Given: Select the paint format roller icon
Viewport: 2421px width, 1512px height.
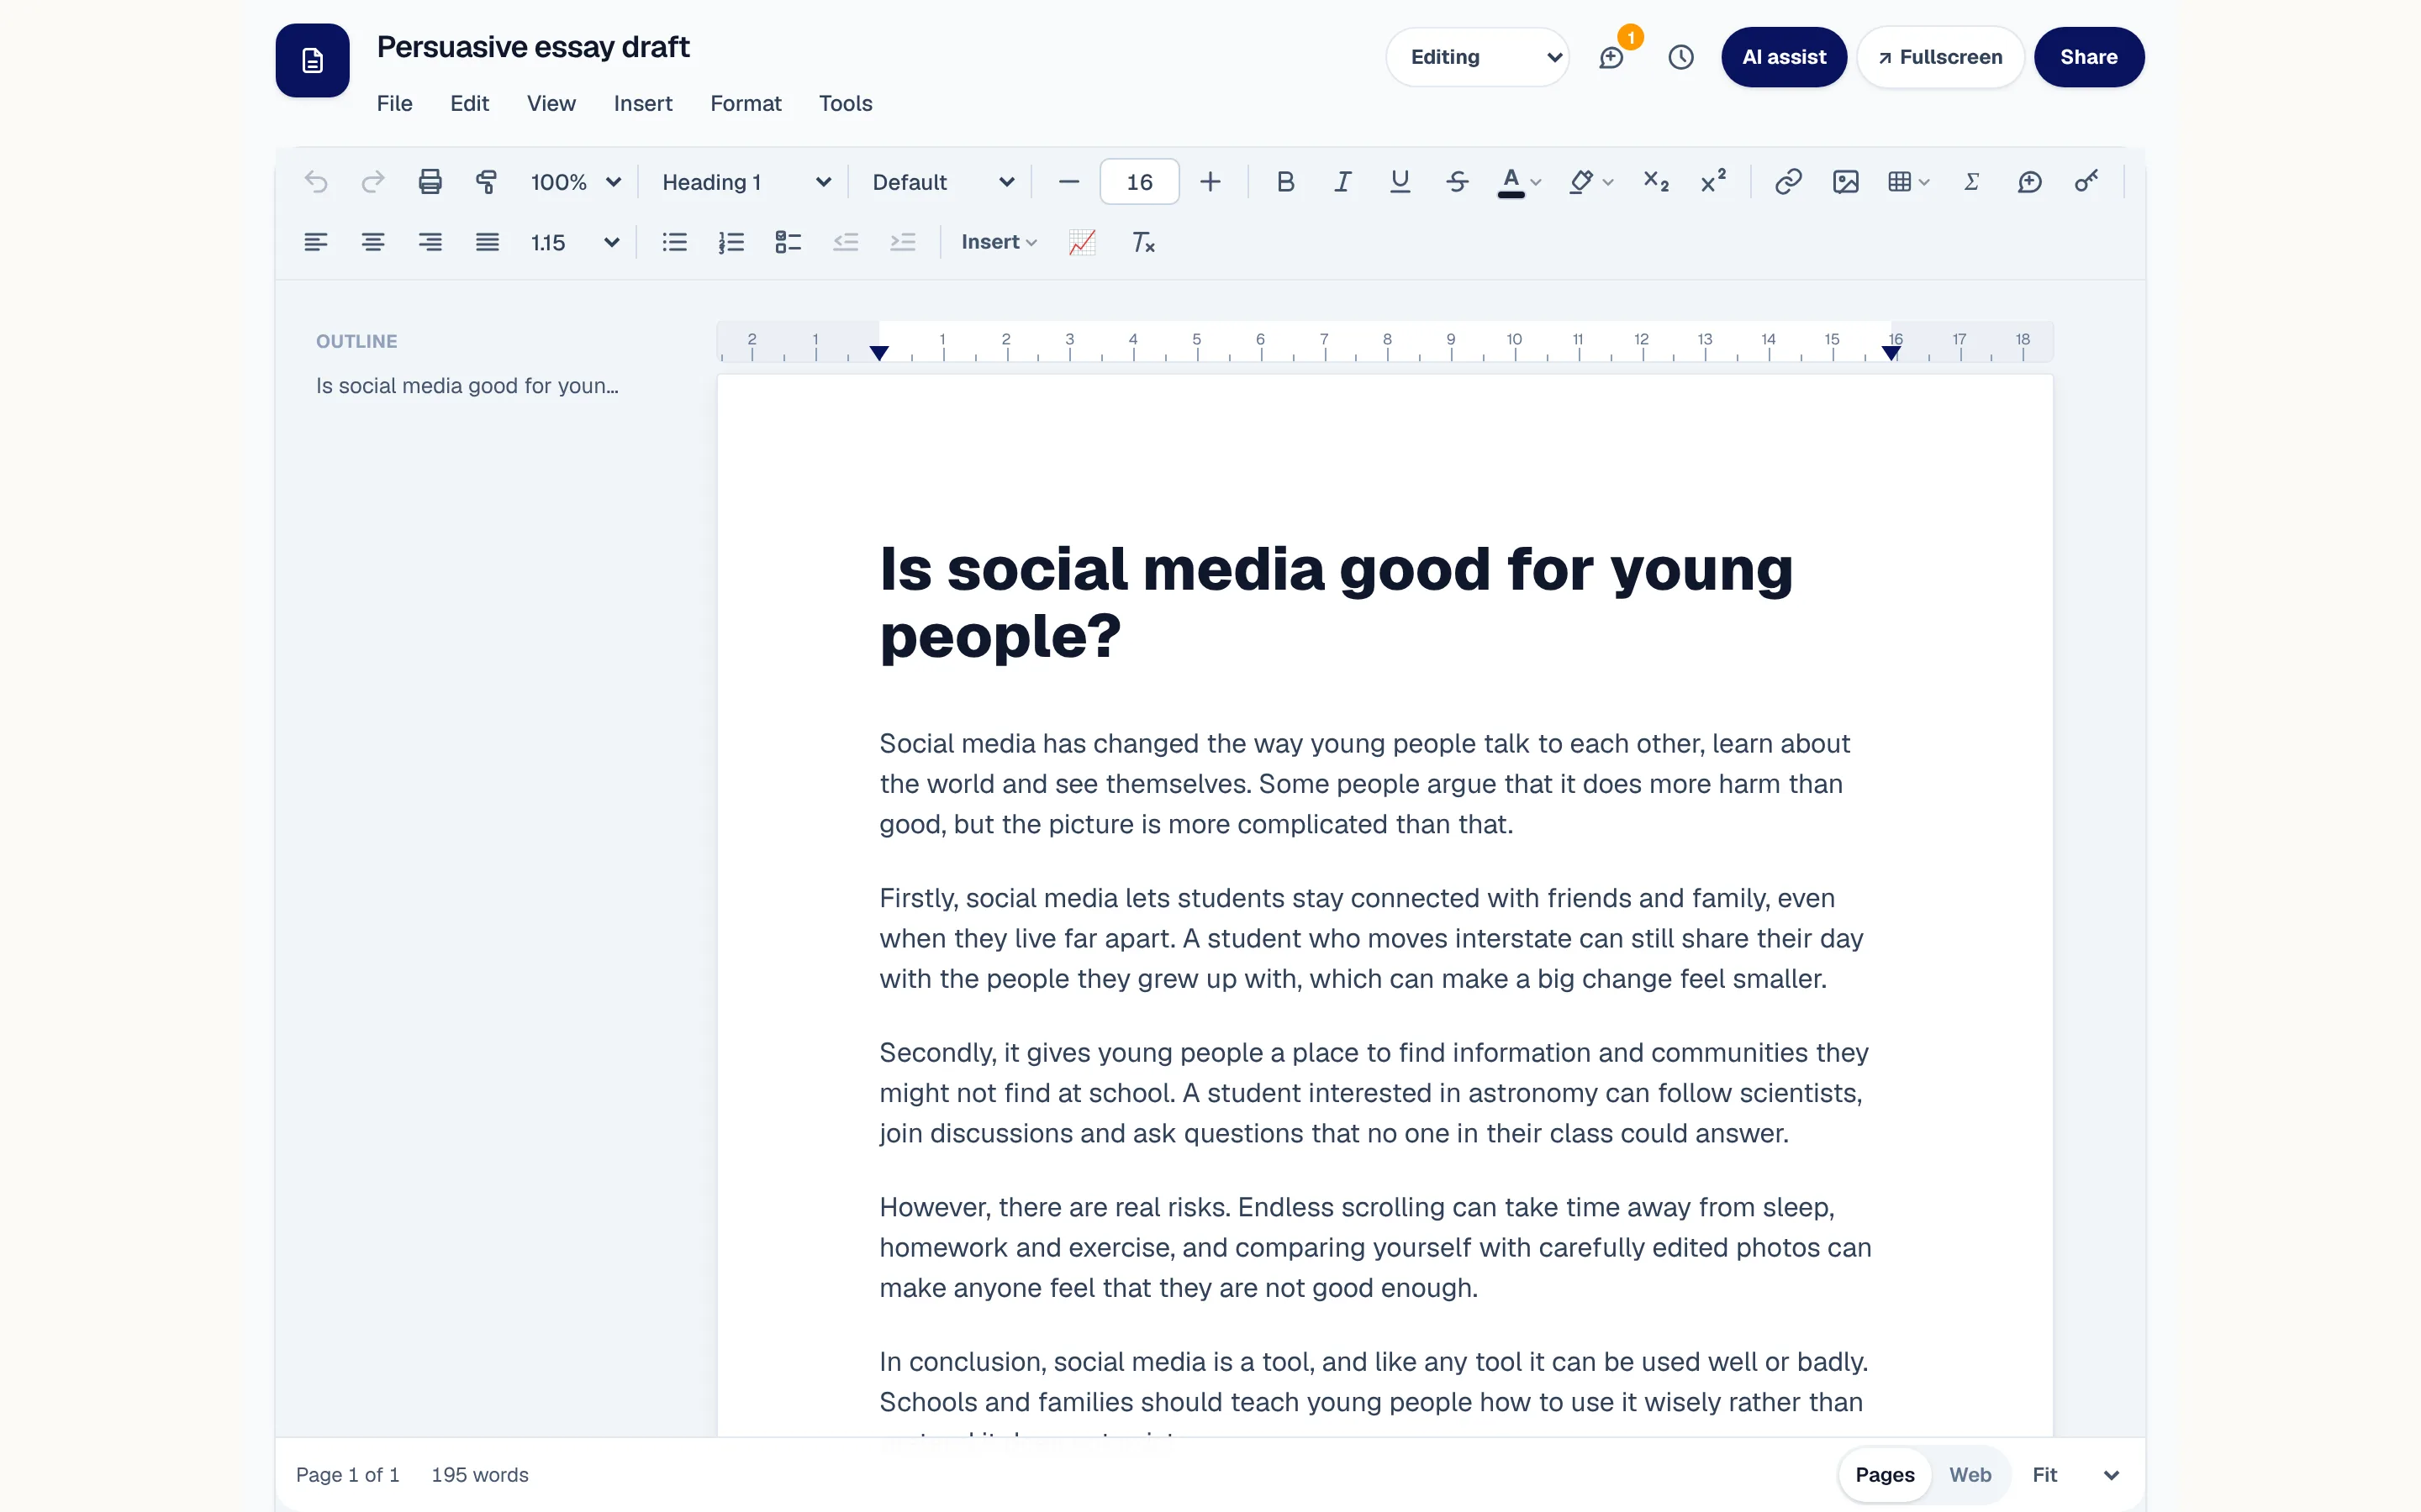Looking at the screenshot, I should point(488,182).
